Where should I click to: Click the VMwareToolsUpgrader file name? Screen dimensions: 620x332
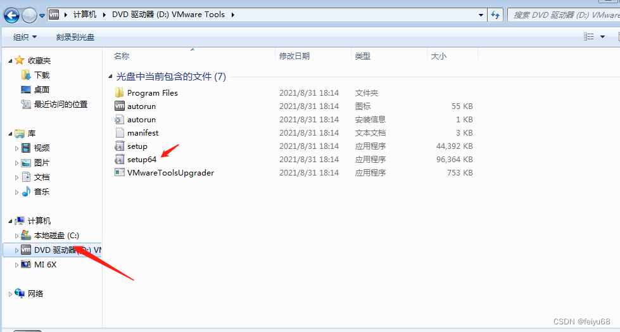point(170,172)
